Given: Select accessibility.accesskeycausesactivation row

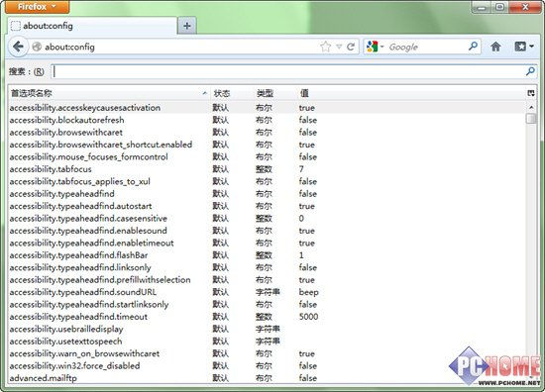Looking at the screenshot, I should (x=267, y=108).
